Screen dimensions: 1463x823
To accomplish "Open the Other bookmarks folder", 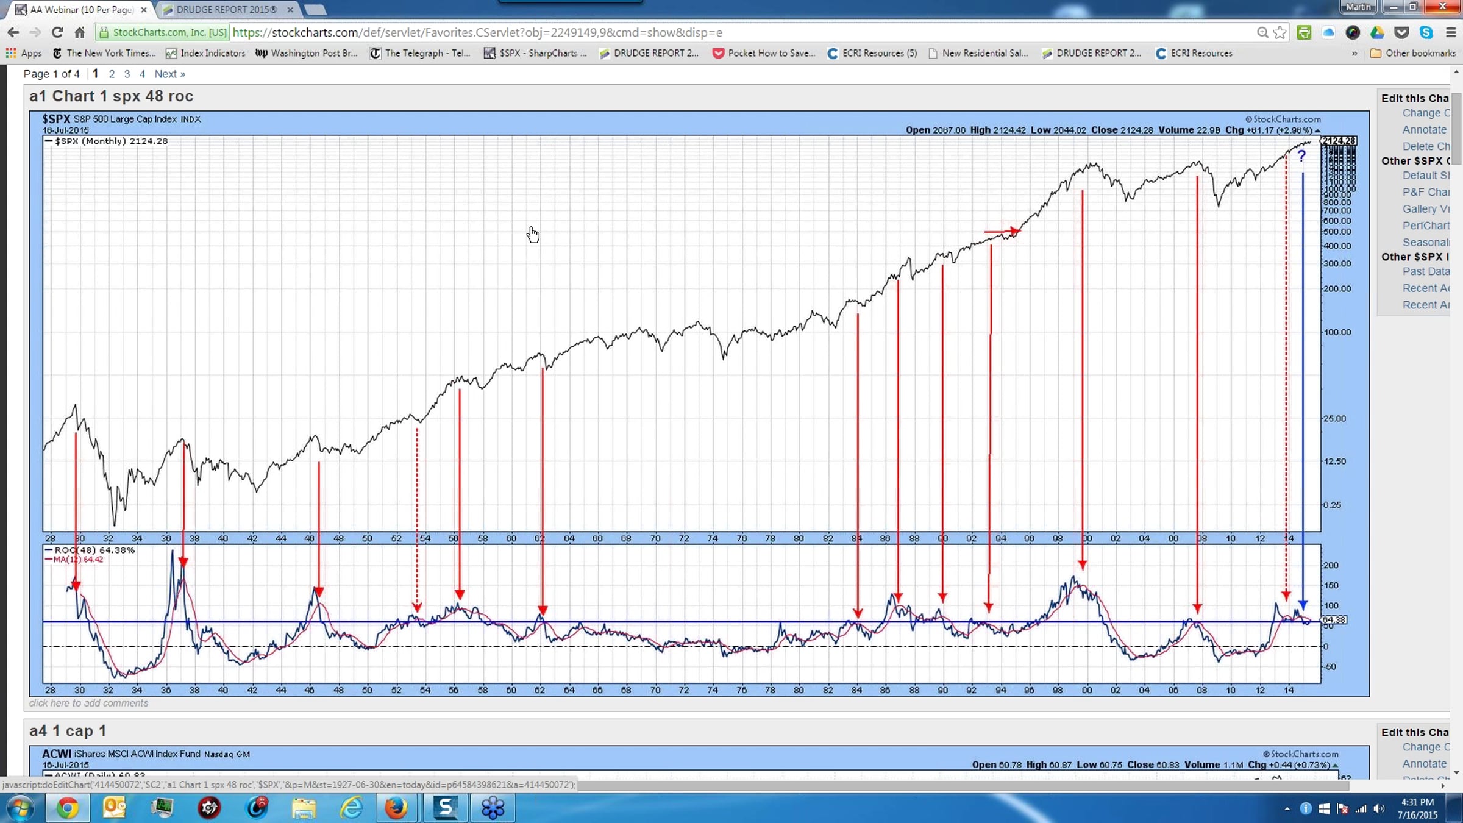I will 1413,53.
